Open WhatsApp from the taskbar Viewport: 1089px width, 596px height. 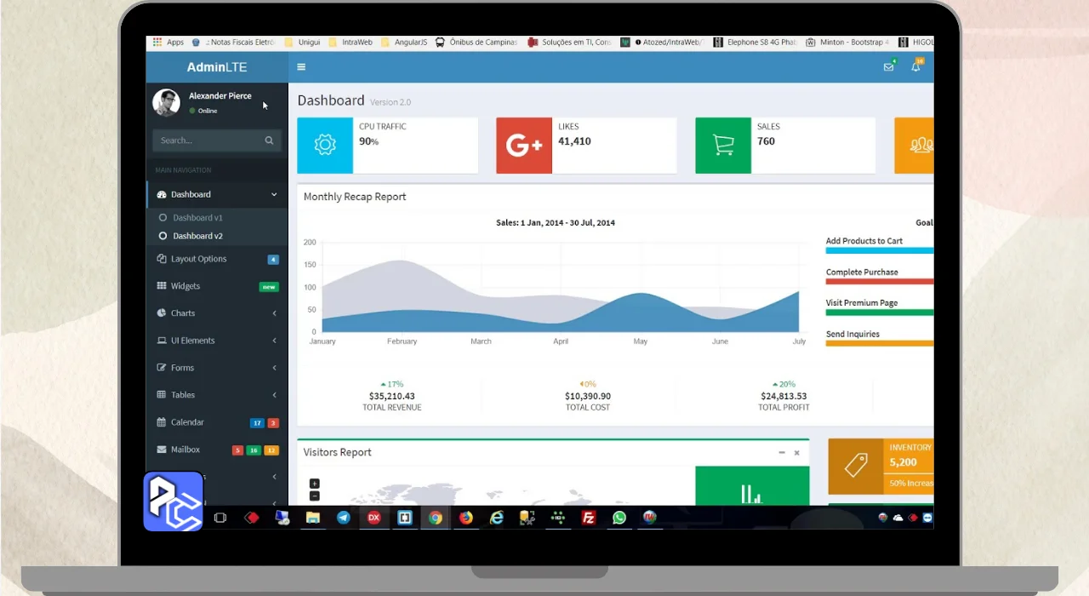point(619,518)
